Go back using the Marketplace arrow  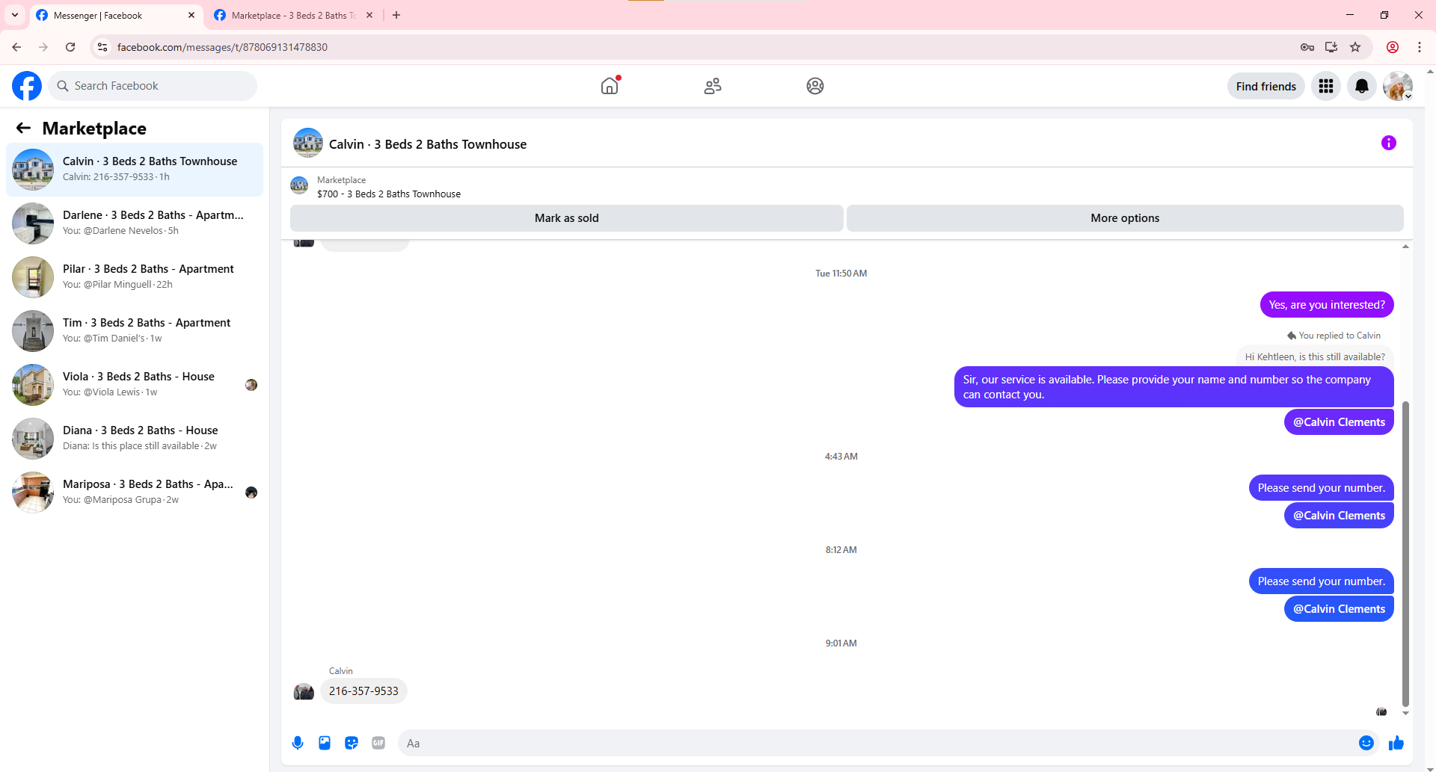pos(24,128)
